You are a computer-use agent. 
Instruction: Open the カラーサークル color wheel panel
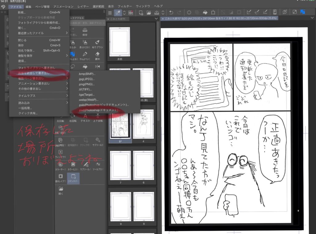[x=61, y=165]
